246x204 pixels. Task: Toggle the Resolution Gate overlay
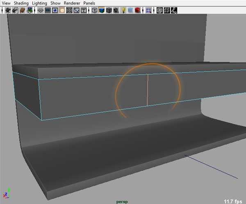coord(55,10)
